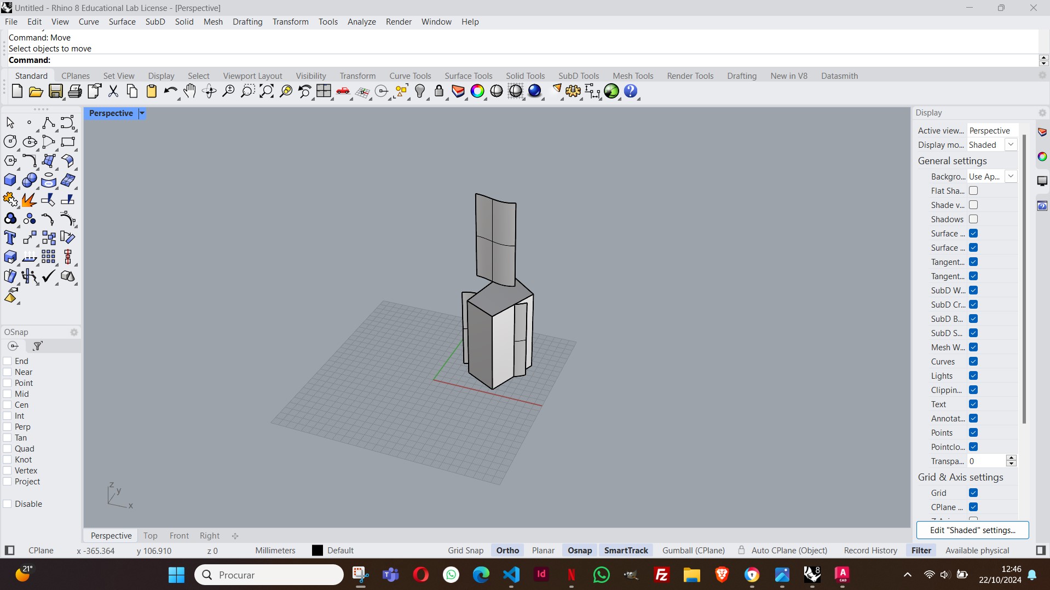
Task: Enable the End object snap
Action: [8, 361]
